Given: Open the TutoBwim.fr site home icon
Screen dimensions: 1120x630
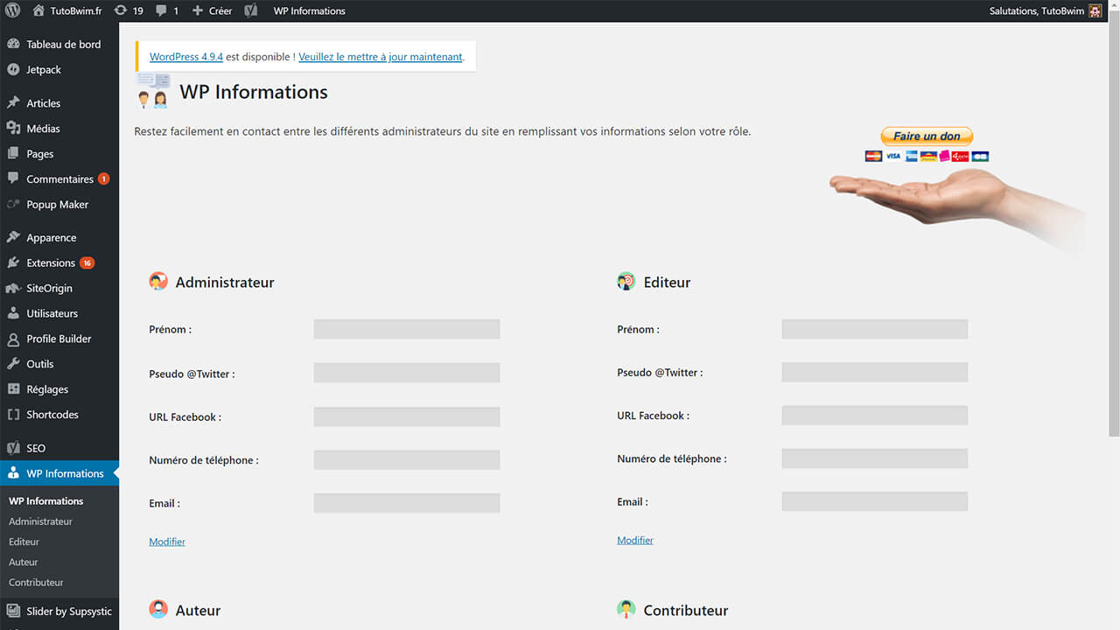Looking at the screenshot, I should click(x=38, y=10).
